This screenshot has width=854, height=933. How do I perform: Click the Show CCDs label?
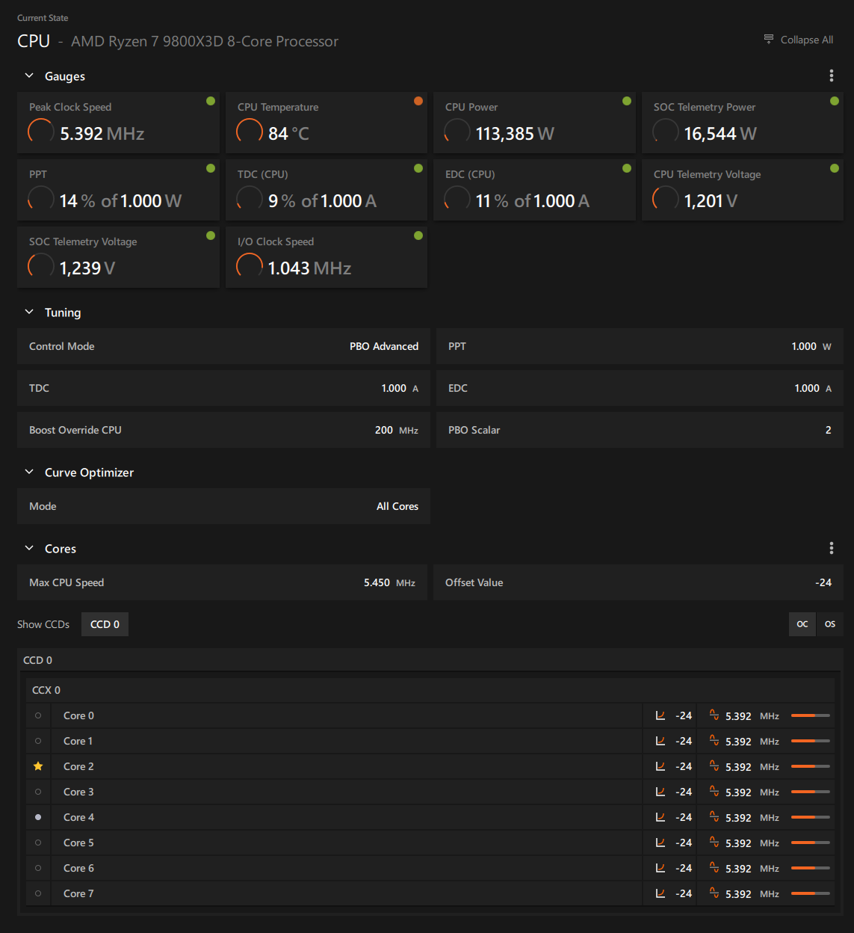click(x=43, y=624)
